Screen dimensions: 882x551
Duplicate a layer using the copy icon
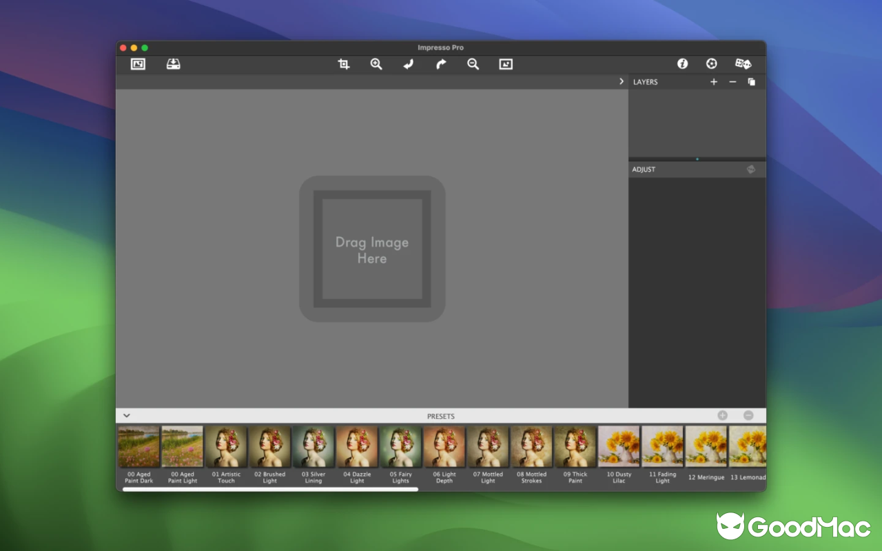pyautogui.click(x=752, y=81)
